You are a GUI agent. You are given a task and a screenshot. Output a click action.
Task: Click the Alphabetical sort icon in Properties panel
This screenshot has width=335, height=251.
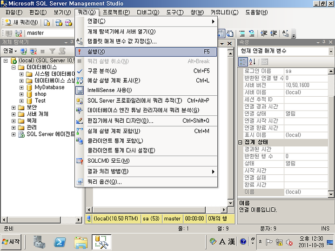pos(253,62)
